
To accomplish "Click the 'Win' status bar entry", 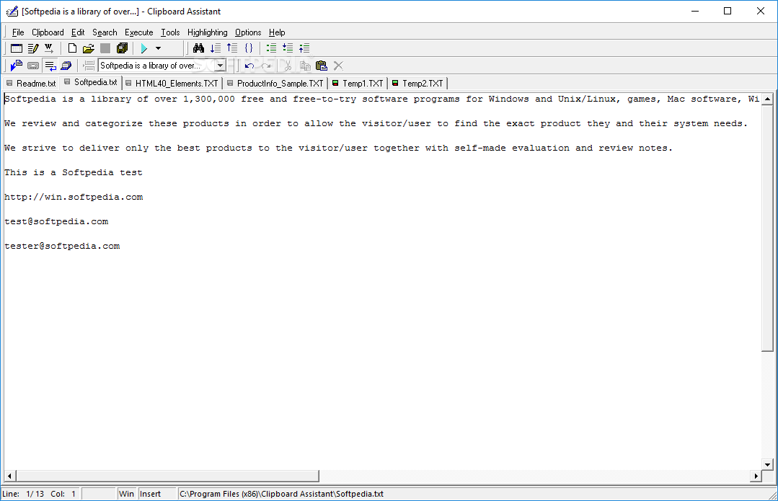I will coord(127,494).
